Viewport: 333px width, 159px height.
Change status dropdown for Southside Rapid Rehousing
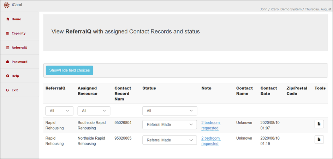click(170, 125)
